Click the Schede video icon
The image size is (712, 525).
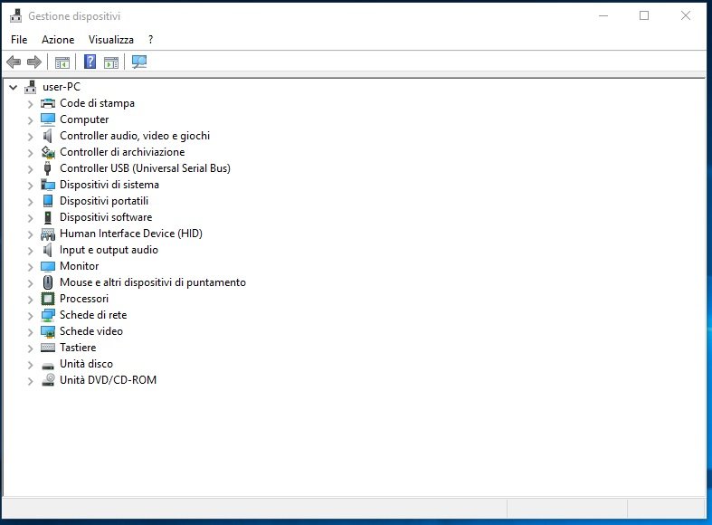[48, 331]
